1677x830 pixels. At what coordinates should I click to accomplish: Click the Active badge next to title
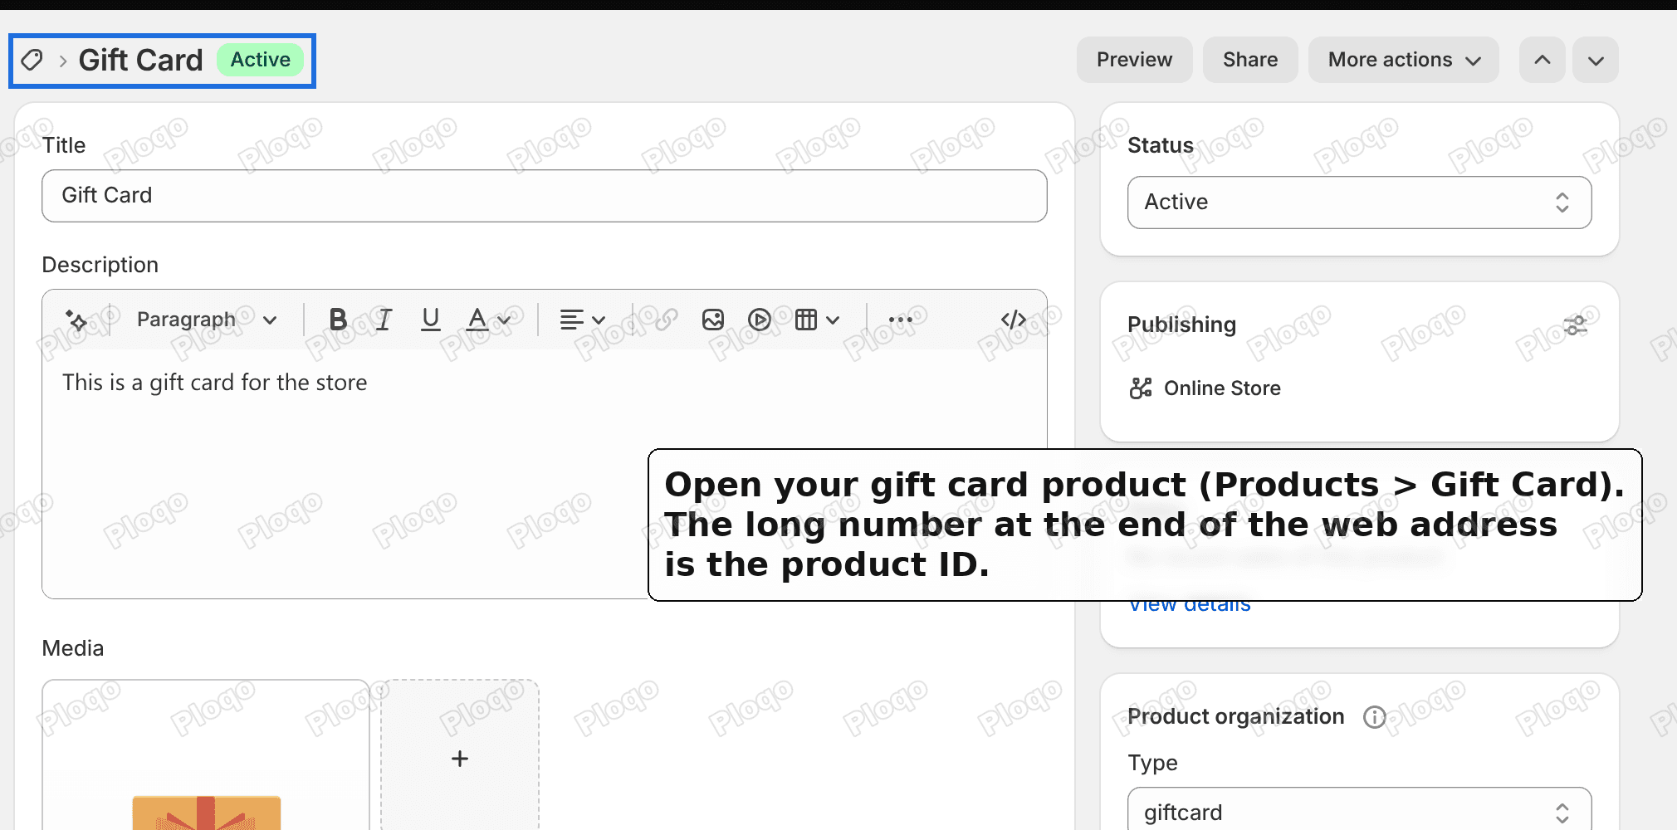pos(261,60)
